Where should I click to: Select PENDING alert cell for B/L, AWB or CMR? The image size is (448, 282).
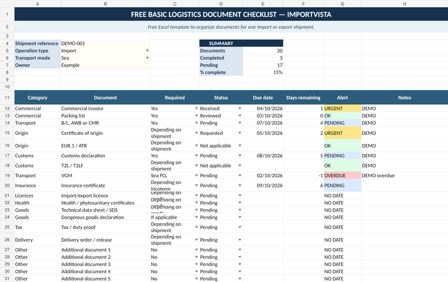(x=342, y=123)
